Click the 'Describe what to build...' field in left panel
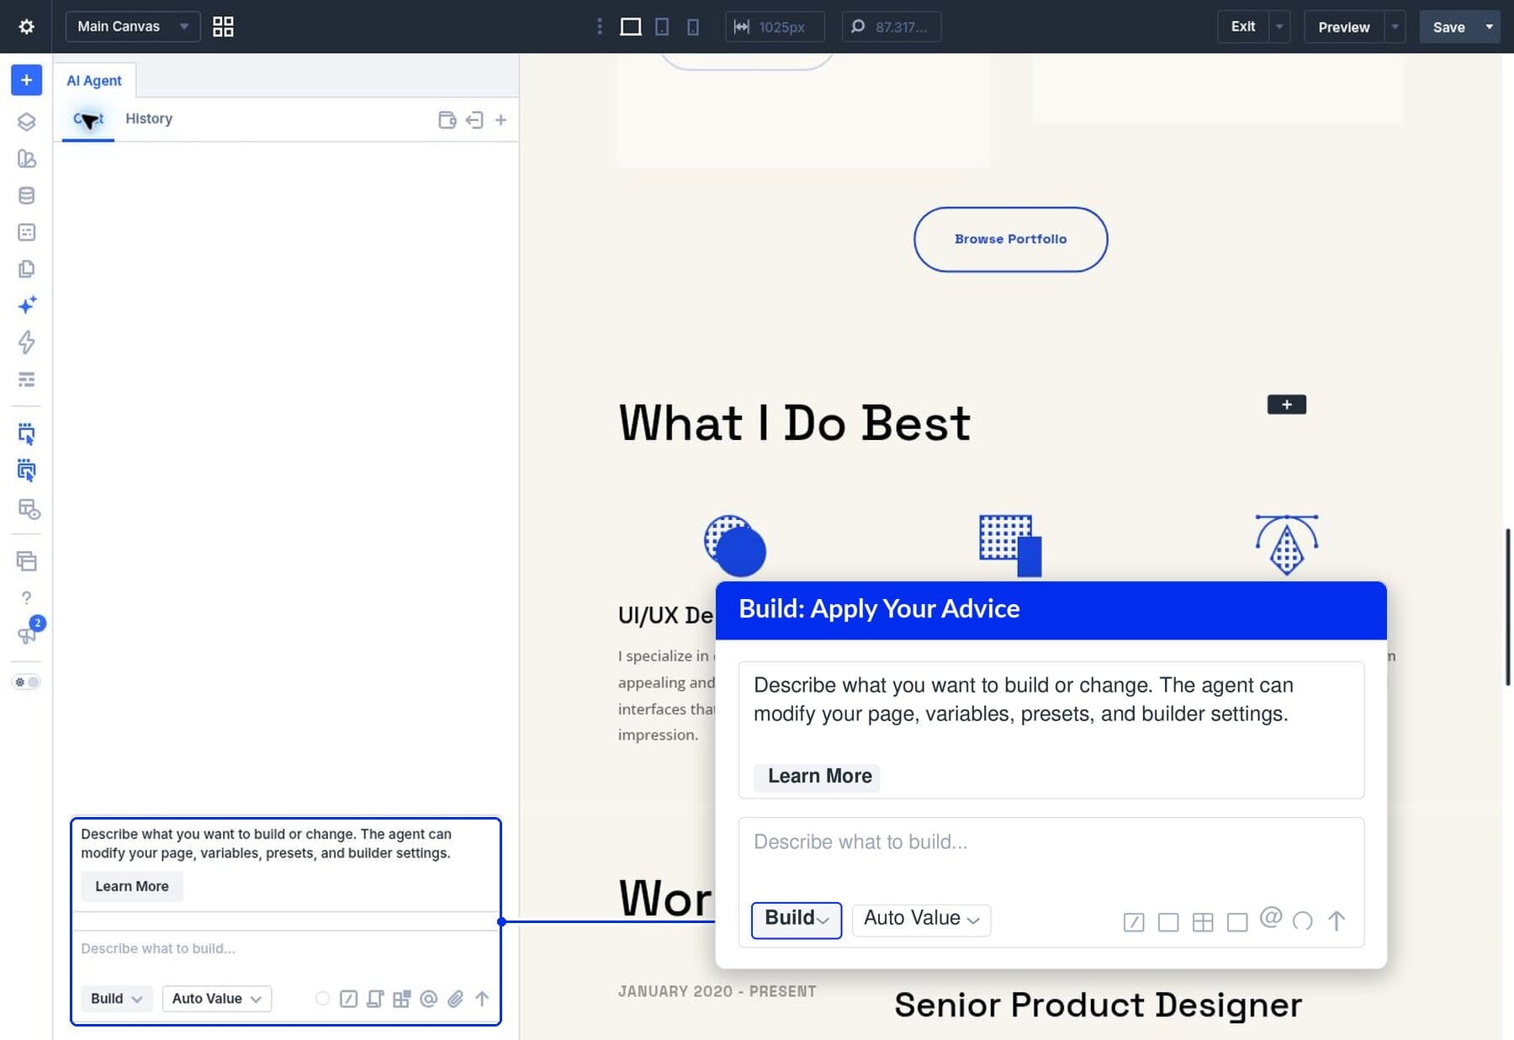This screenshot has height=1040, width=1514. pos(286,949)
